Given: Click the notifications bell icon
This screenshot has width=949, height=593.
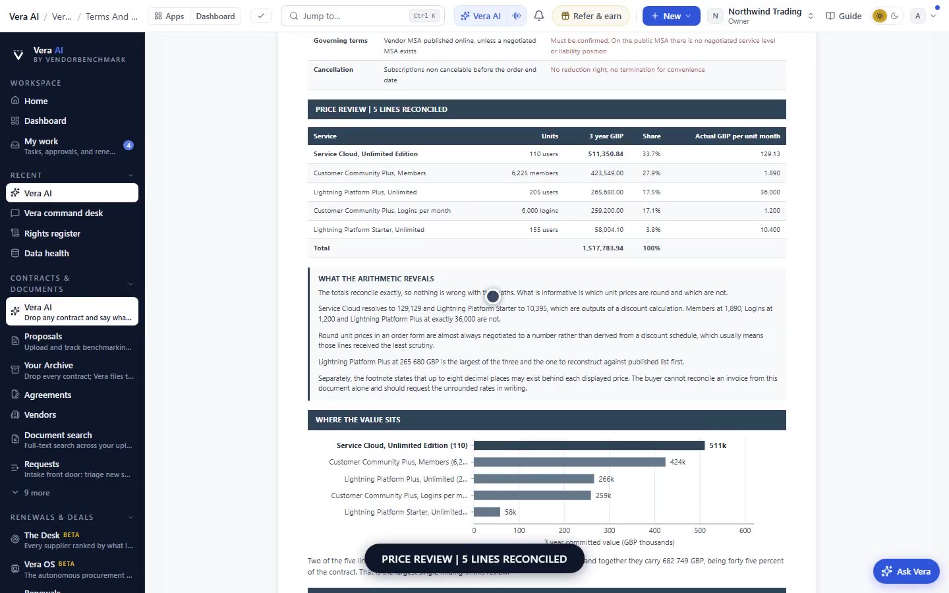Looking at the screenshot, I should coord(539,16).
